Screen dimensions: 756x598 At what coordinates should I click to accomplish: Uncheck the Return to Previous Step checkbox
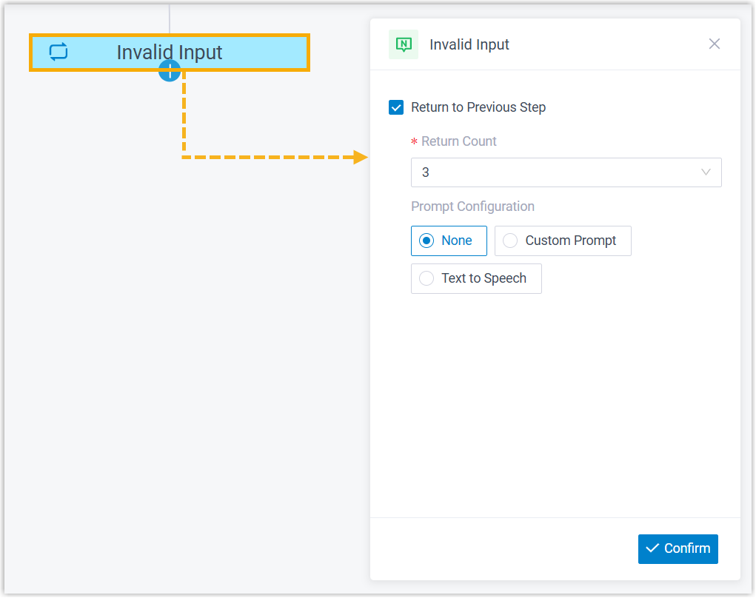pyautogui.click(x=396, y=107)
